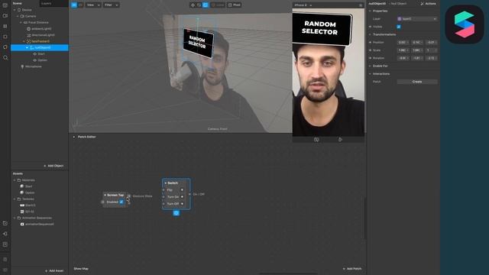This screenshot has height=275, width=489.
Task: Open the Layer dropdown in Properties
Action: [417, 19]
